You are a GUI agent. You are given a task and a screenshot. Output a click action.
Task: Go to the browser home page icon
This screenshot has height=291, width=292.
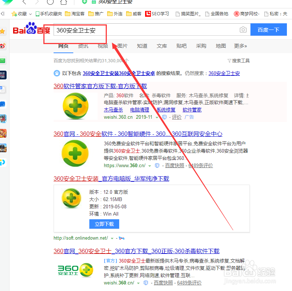(63, 2)
